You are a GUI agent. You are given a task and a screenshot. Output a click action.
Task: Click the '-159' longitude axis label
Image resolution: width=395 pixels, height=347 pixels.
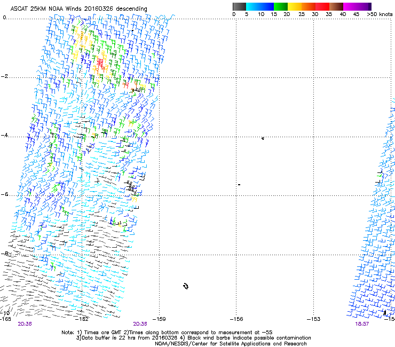[x=159, y=319]
